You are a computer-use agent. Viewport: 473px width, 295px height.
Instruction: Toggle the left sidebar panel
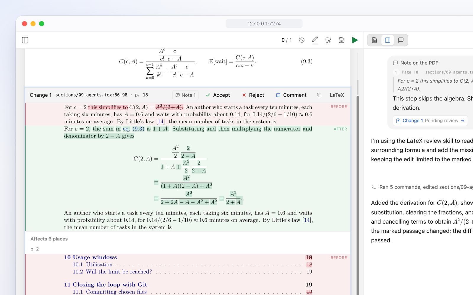pyautogui.click(x=25, y=40)
